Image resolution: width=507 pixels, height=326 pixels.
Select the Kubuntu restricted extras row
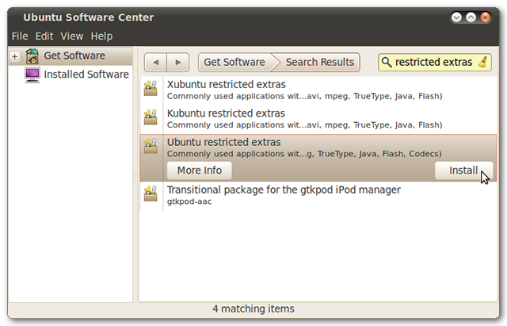click(x=318, y=119)
